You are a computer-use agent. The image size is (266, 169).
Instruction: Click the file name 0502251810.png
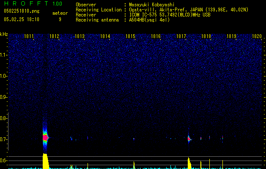[22, 11]
